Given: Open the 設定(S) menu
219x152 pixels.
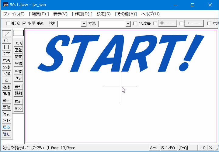Looking at the screenshot, I should tap(103, 14).
